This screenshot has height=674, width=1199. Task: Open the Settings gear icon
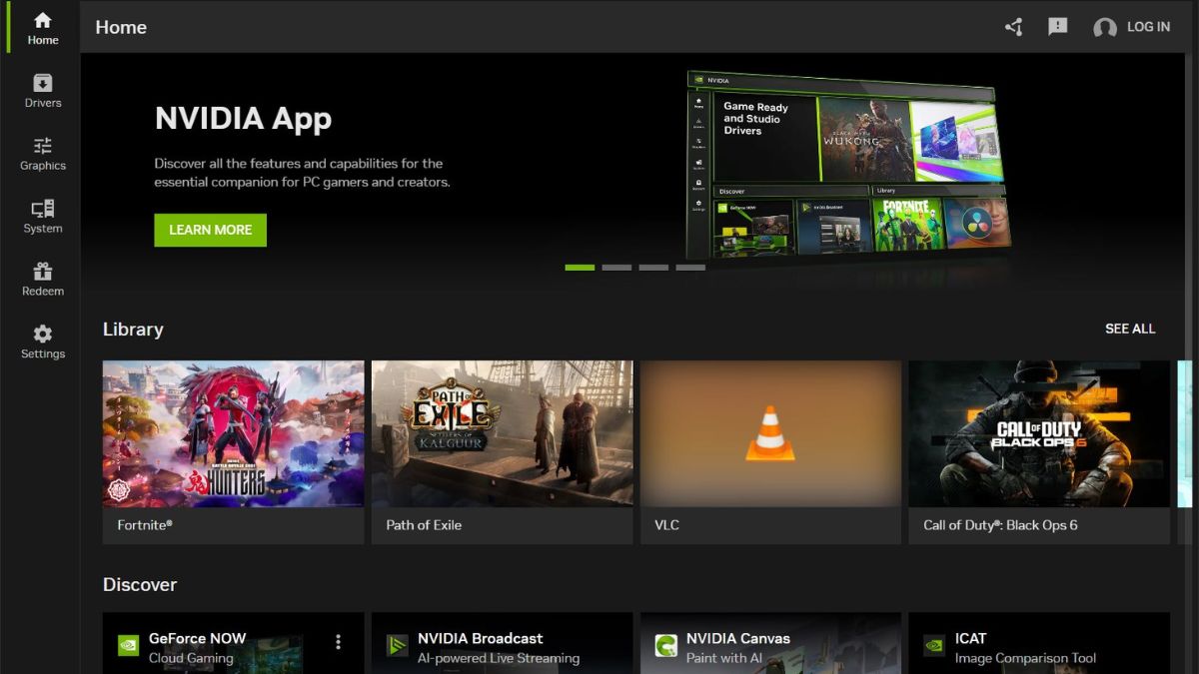[x=42, y=334]
